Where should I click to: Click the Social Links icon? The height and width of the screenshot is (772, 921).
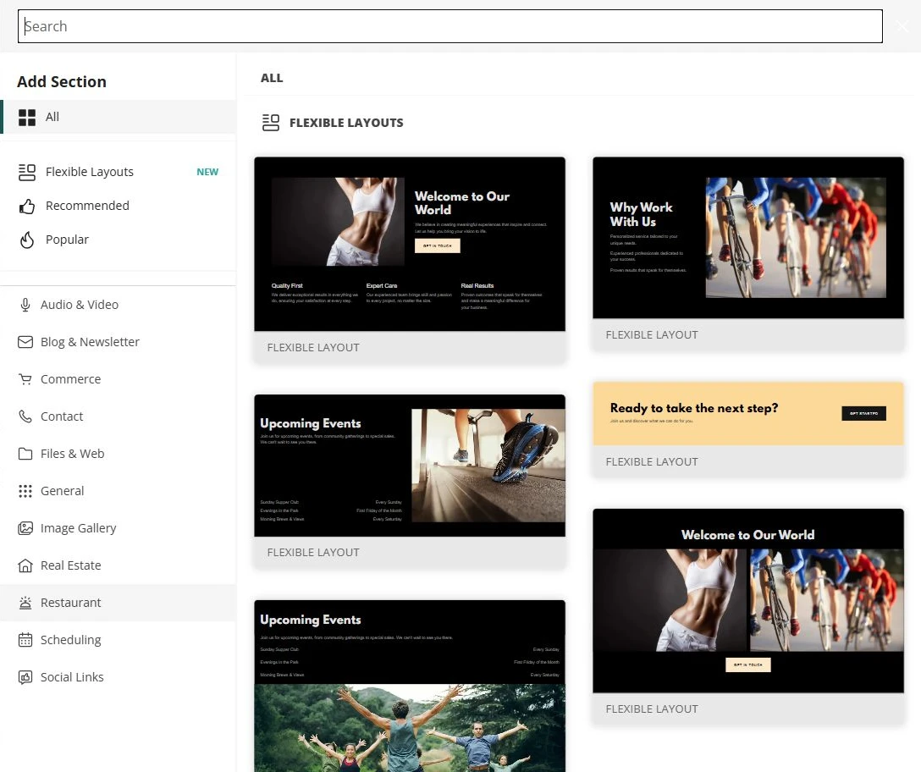tap(25, 677)
